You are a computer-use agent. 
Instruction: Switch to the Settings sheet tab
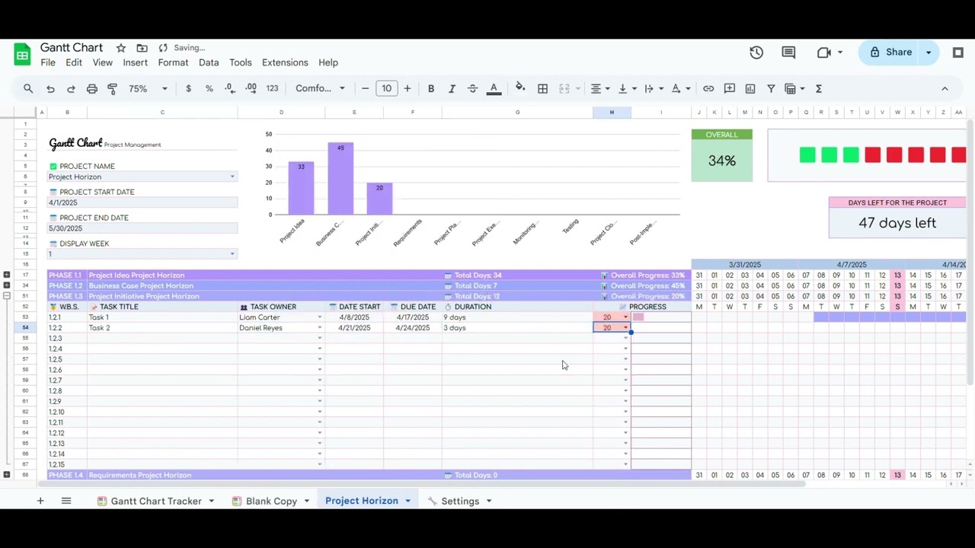click(x=460, y=501)
